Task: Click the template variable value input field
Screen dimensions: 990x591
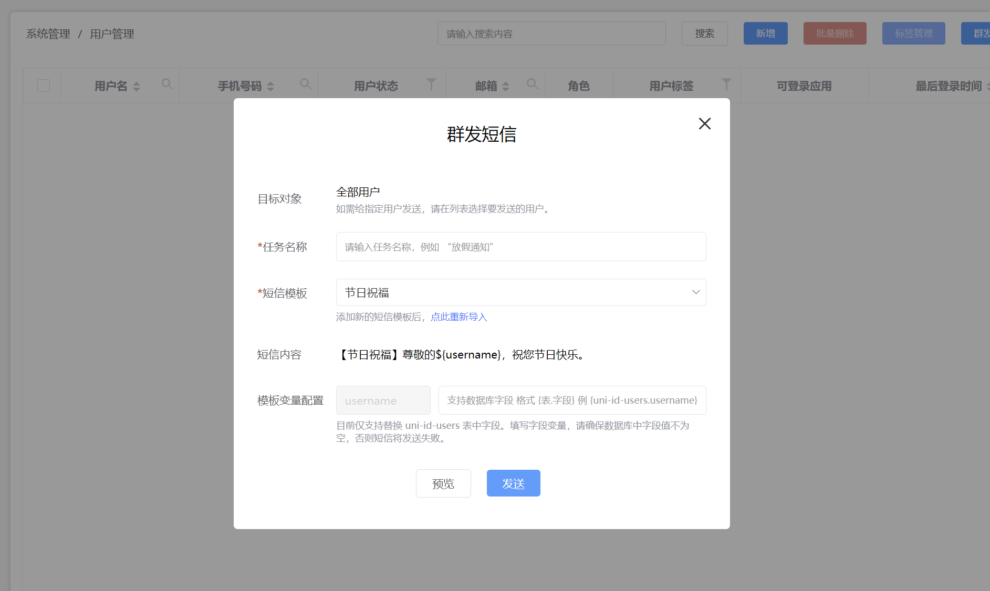Action: pos(572,400)
